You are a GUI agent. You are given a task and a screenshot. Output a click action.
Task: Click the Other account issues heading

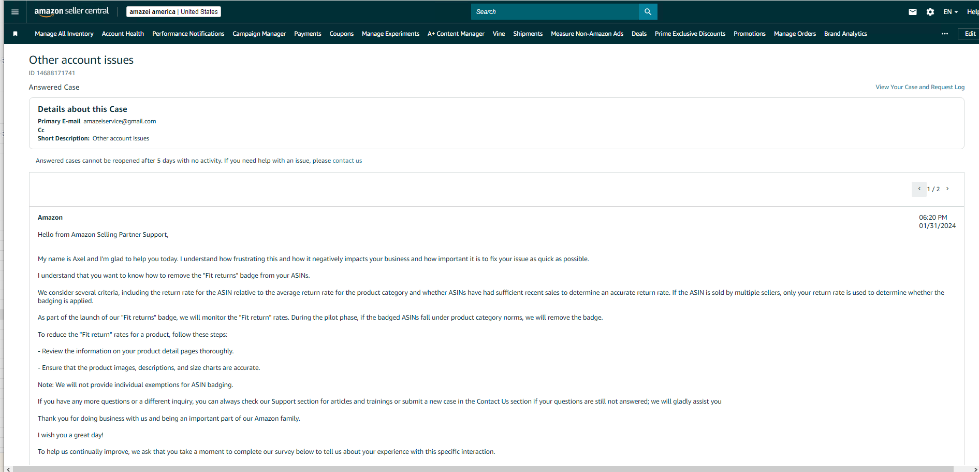81,60
